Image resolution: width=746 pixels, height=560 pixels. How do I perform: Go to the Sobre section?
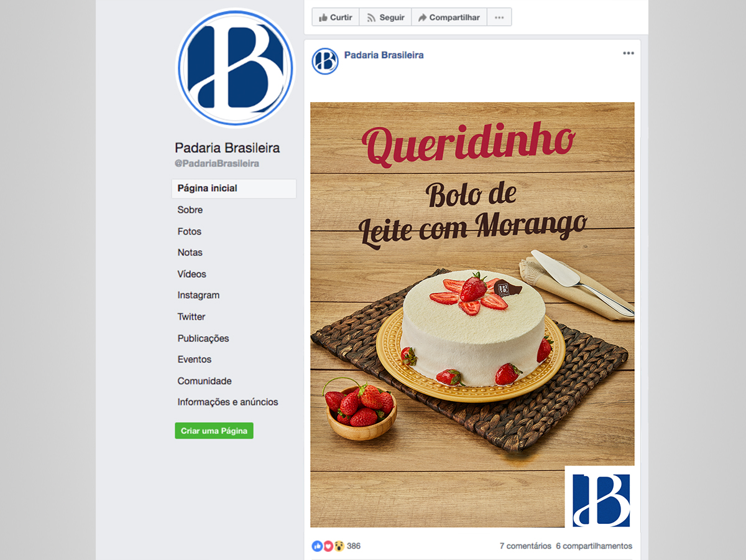pos(190,210)
